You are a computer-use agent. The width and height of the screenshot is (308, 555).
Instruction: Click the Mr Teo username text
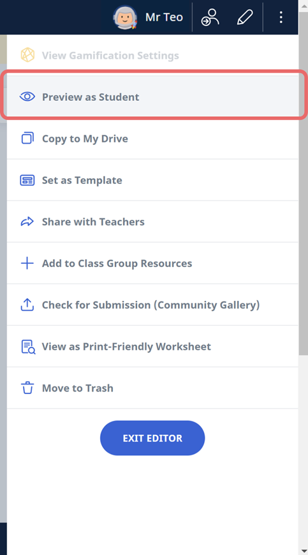pos(164,17)
